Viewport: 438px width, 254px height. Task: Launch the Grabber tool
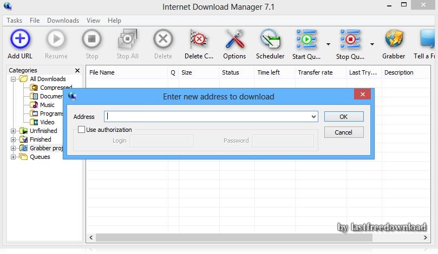[x=394, y=39]
